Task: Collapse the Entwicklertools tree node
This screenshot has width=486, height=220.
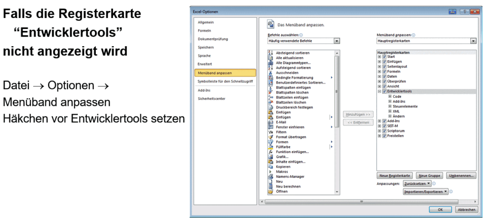Action: coord(379,92)
